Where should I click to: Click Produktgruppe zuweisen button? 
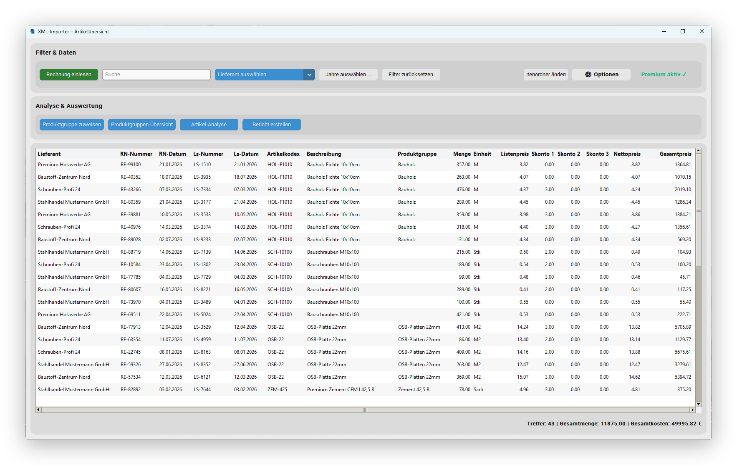(72, 125)
